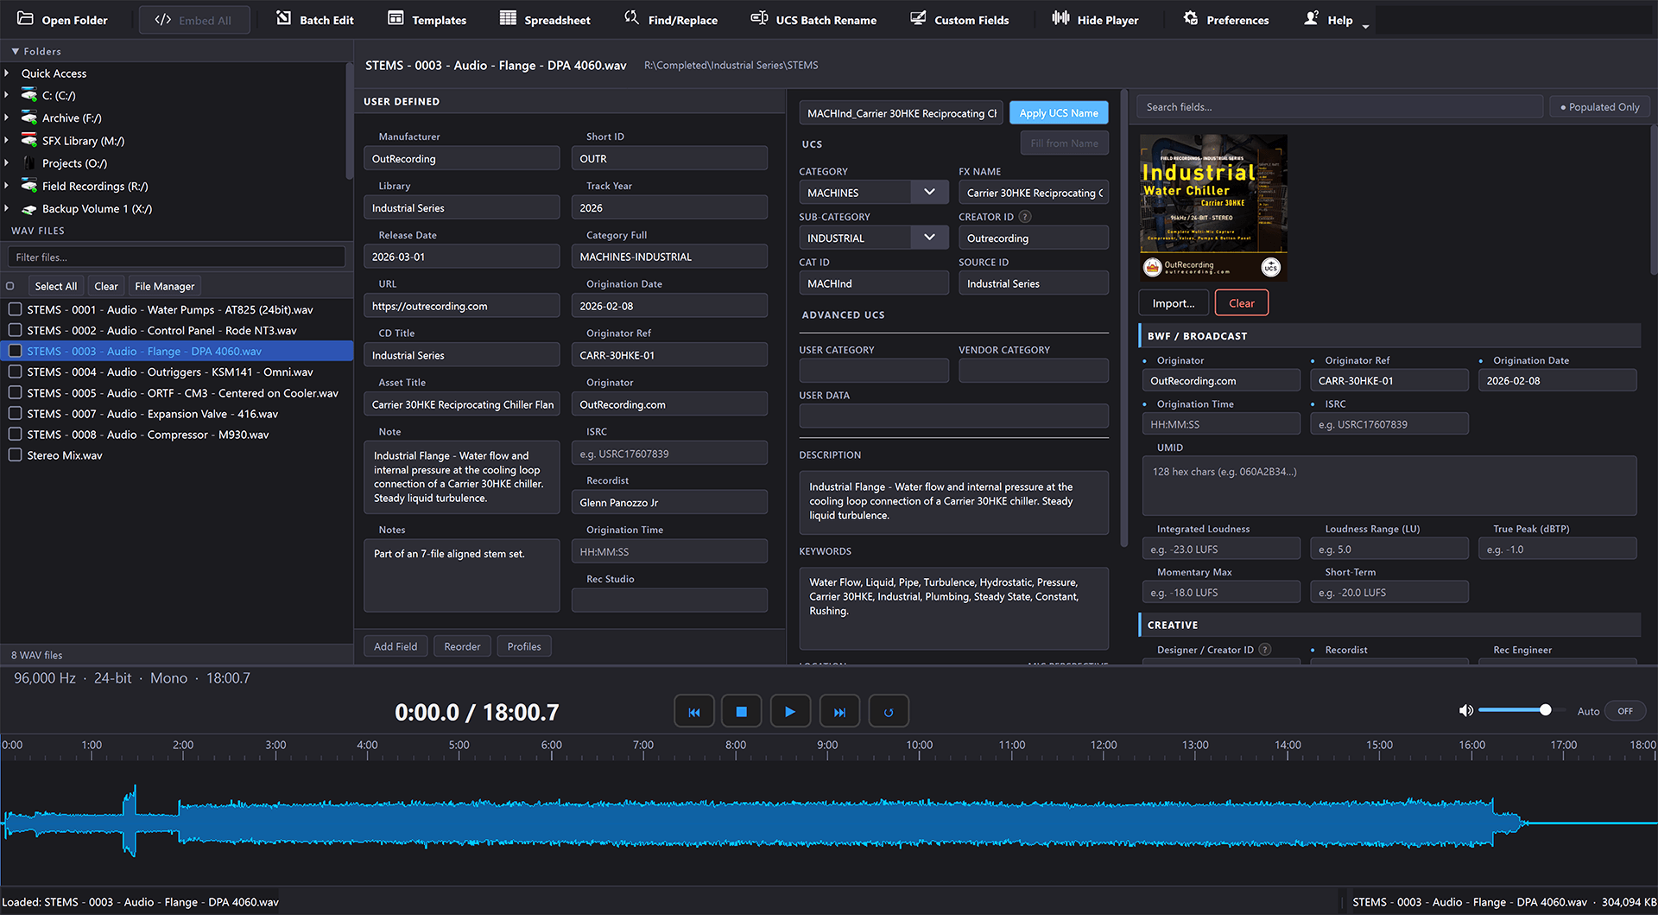Expand the Quick Access tree node
Screen dimensions: 1658x915
[7, 73]
